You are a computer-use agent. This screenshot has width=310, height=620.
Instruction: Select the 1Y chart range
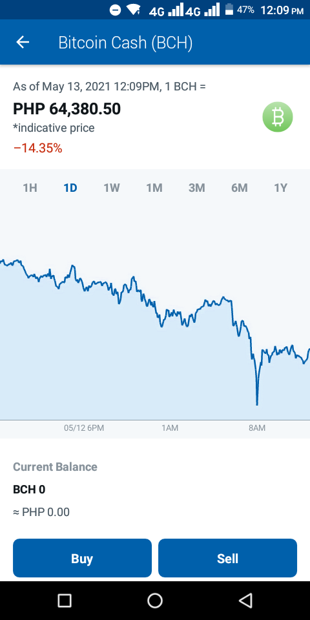click(281, 188)
